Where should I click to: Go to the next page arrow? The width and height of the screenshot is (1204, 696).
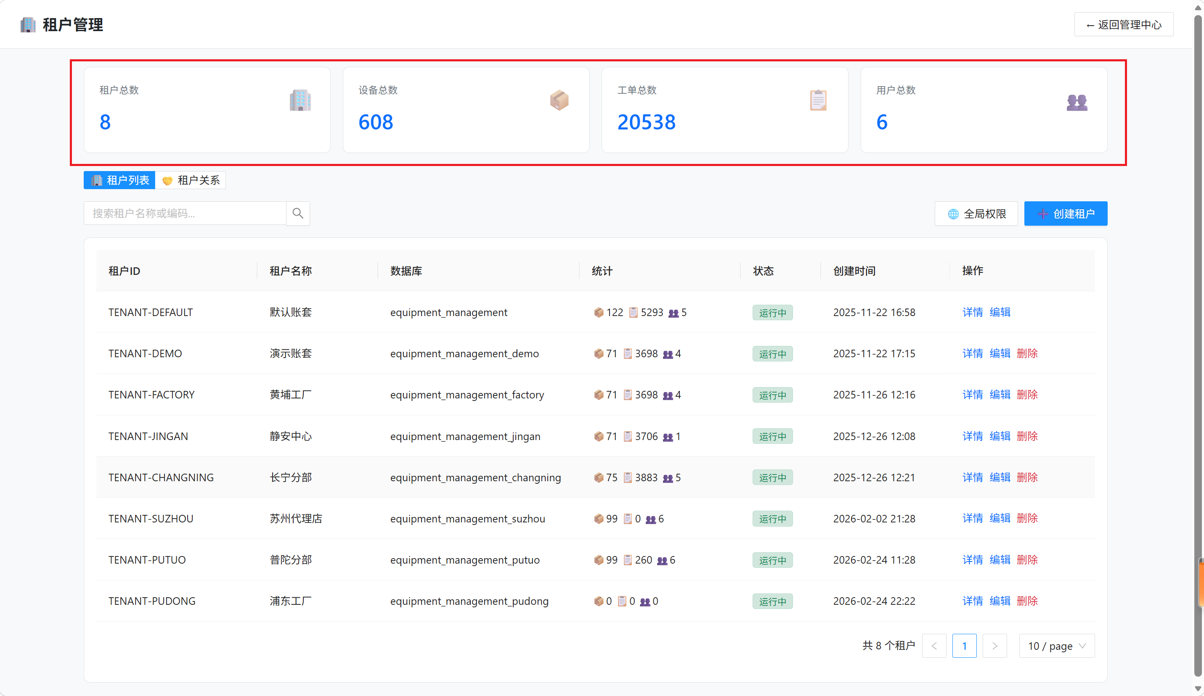tap(995, 646)
